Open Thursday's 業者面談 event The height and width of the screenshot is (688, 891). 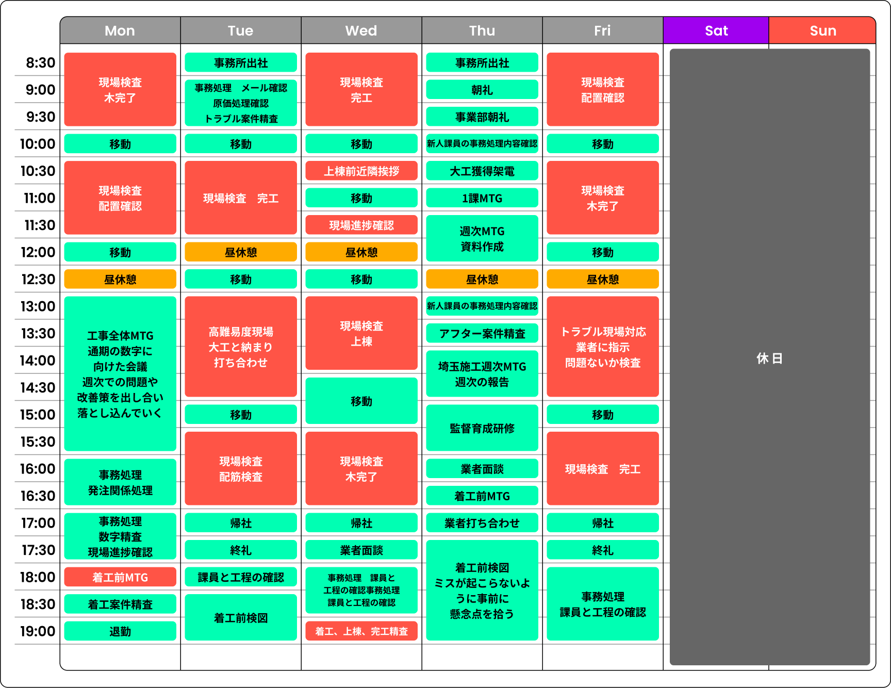coord(482,468)
